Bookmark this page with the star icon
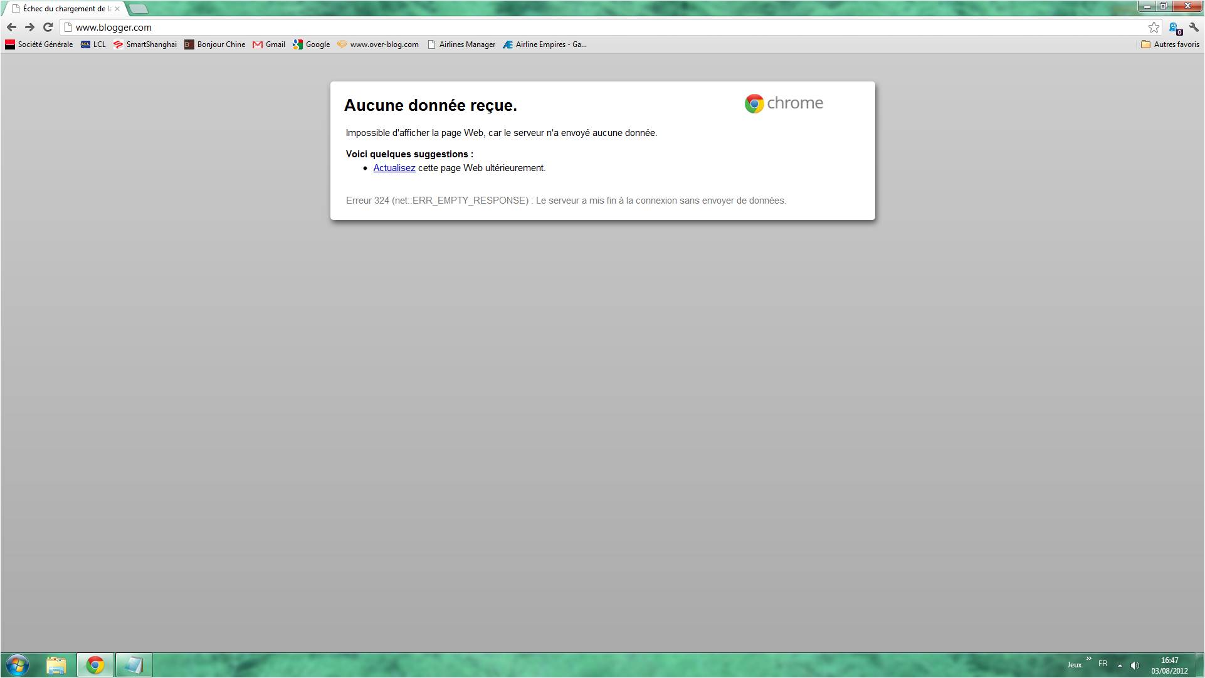Image resolution: width=1205 pixels, height=678 pixels. 1154,27
